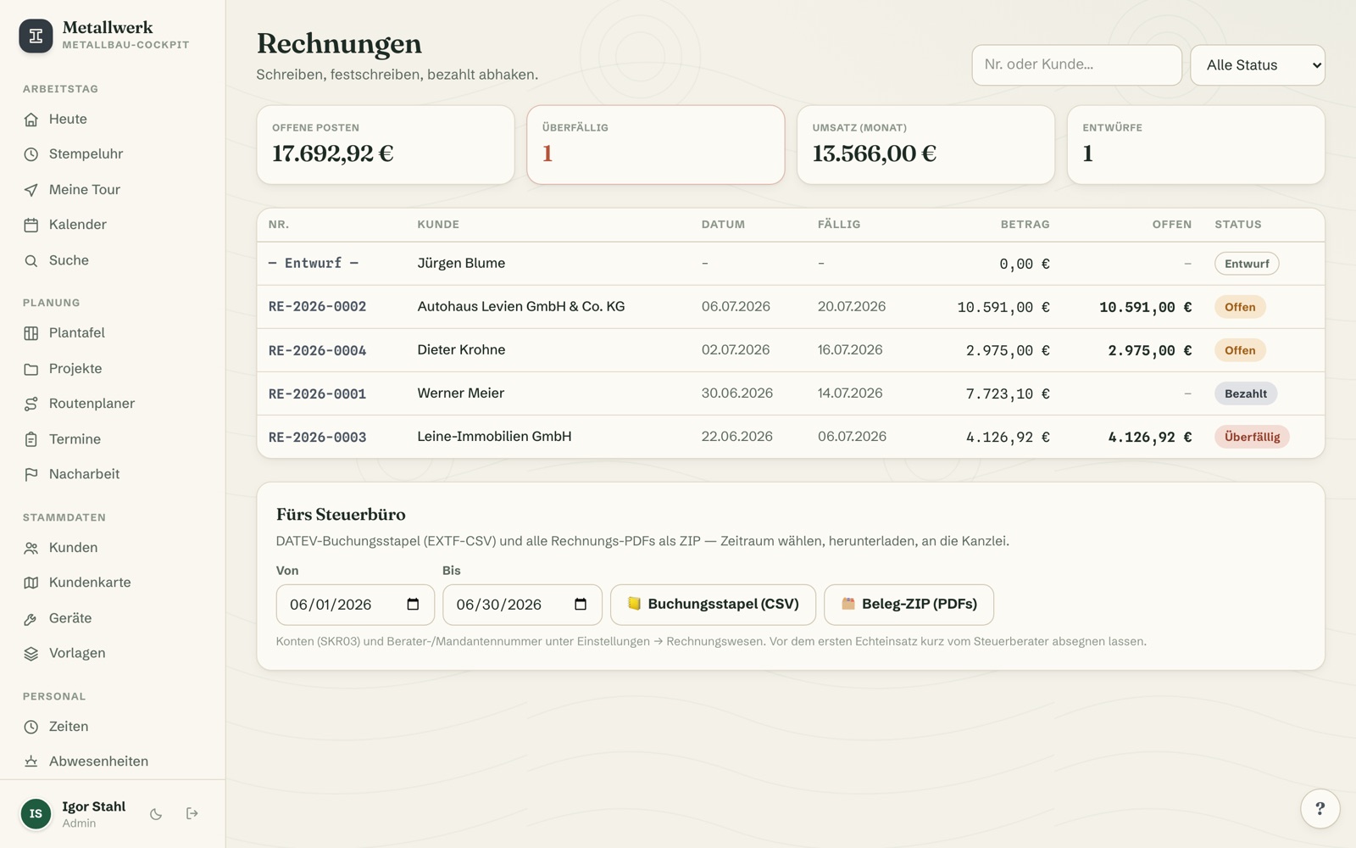Download the Beleg-ZIP (PDFs)

(x=909, y=605)
